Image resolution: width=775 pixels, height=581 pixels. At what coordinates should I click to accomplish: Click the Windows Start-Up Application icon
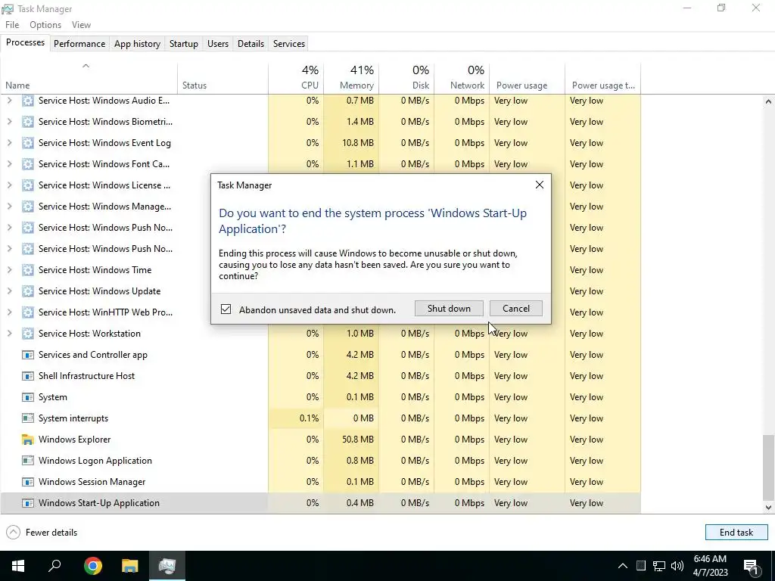point(28,503)
